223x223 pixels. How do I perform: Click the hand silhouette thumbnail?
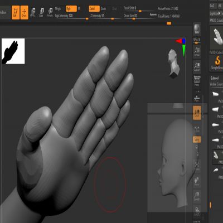[x=13, y=51]
